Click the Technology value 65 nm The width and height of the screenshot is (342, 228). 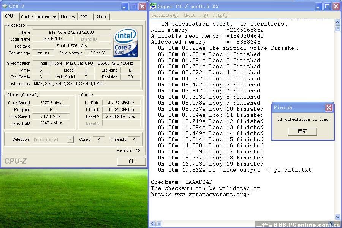tap(43, 53)
